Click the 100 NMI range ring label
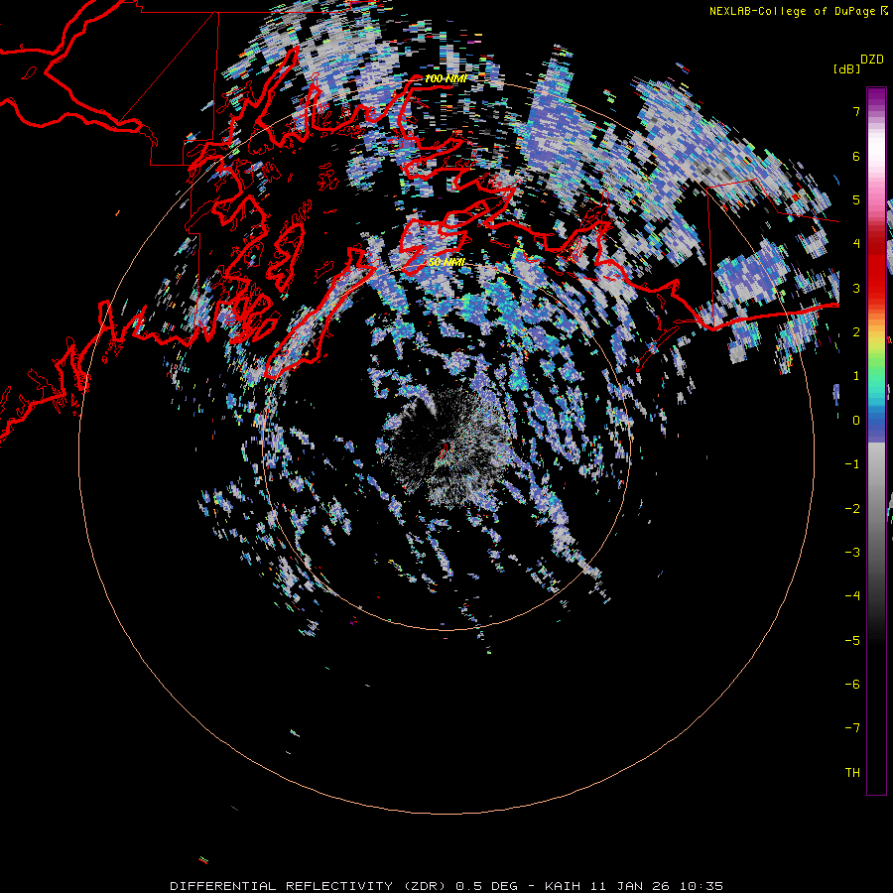The width and height of the screenshot is (893, 893). point(446,78)
